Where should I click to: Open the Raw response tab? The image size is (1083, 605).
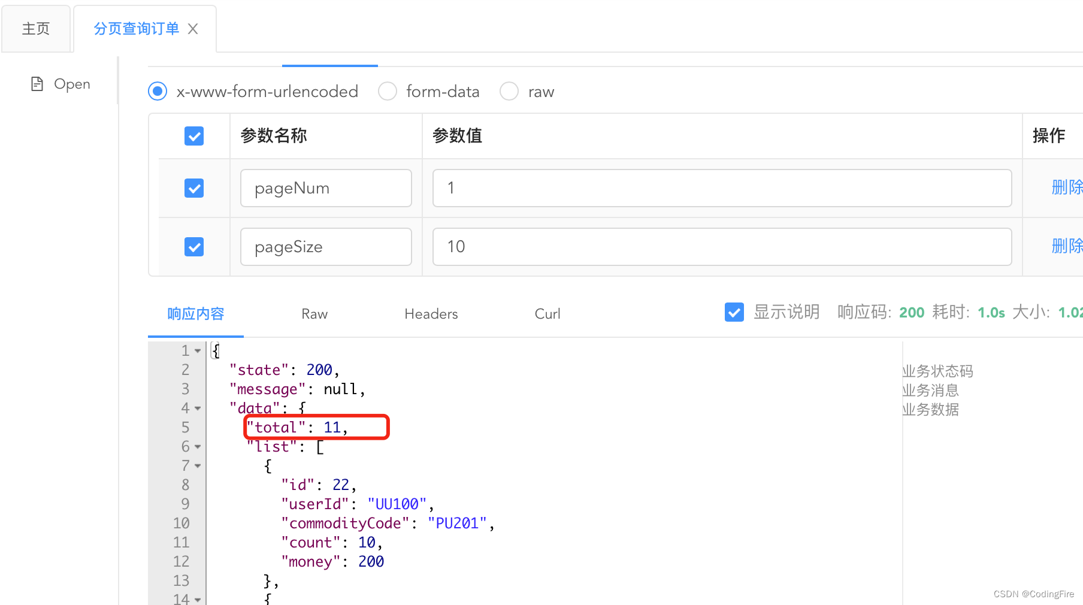click(314, 314)
